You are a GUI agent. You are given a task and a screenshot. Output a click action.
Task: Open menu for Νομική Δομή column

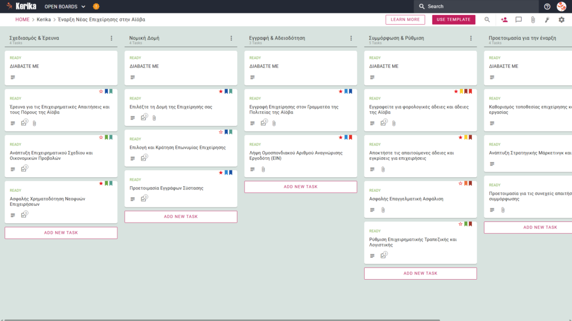tap(231, 38)
